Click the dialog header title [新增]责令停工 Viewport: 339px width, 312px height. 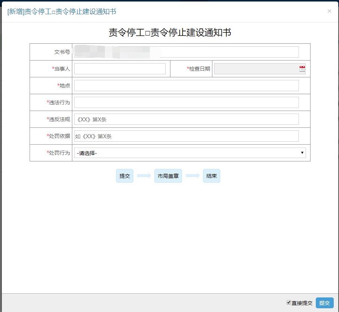(x=62, y=12)
